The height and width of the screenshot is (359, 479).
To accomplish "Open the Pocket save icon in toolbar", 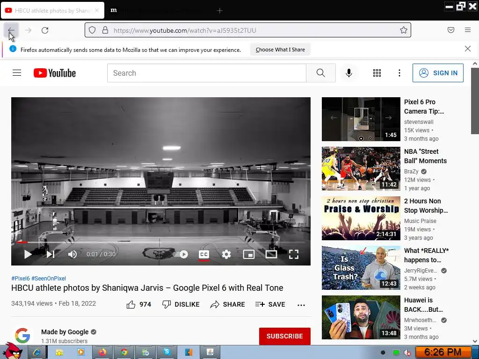I will (451, 30).
